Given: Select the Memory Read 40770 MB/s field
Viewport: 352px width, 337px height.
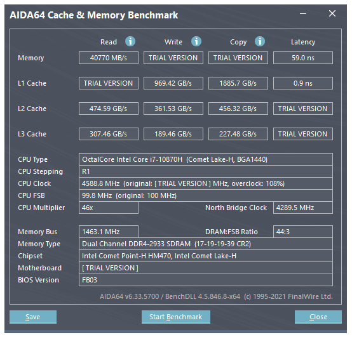Looking at the screenshot, I should [109, 58].
